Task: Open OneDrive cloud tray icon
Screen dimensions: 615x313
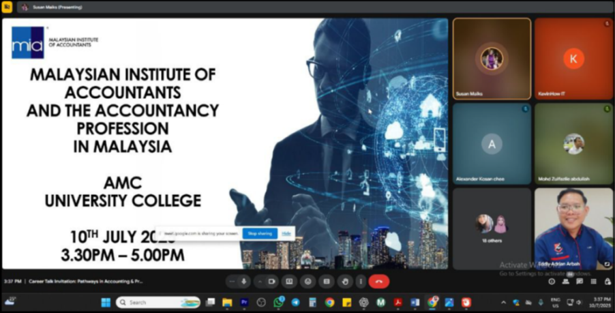Action: pyautogui.click(x=528, y=302)
